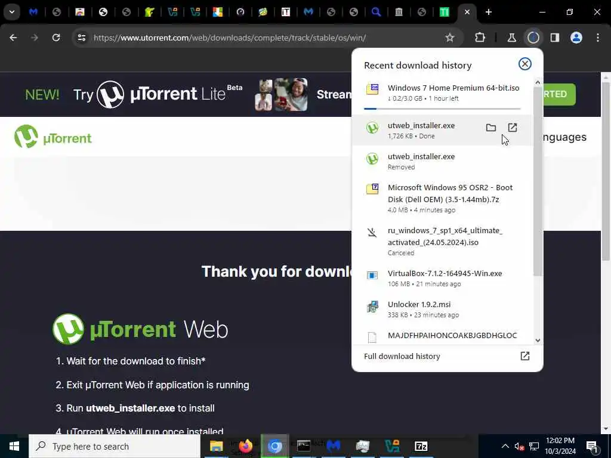Click the download progress bar for Windows 7 iso

tap(442, 109)
